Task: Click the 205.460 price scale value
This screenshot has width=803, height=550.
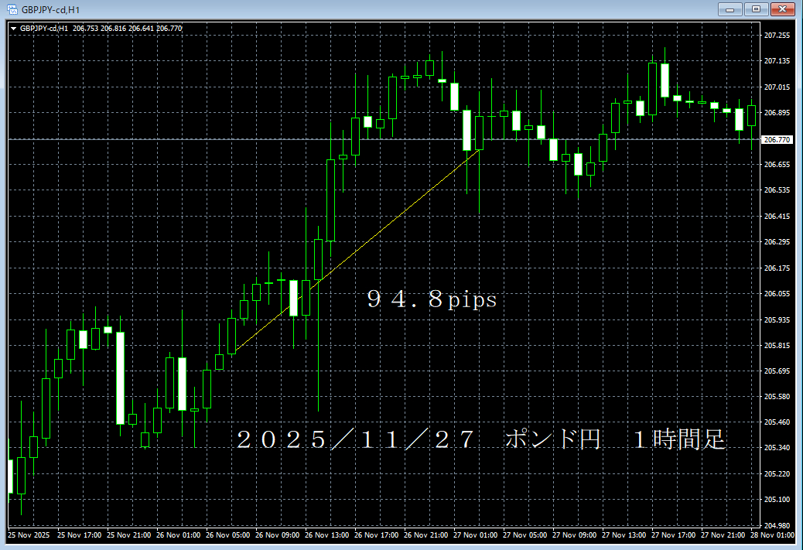Action: 777,422
